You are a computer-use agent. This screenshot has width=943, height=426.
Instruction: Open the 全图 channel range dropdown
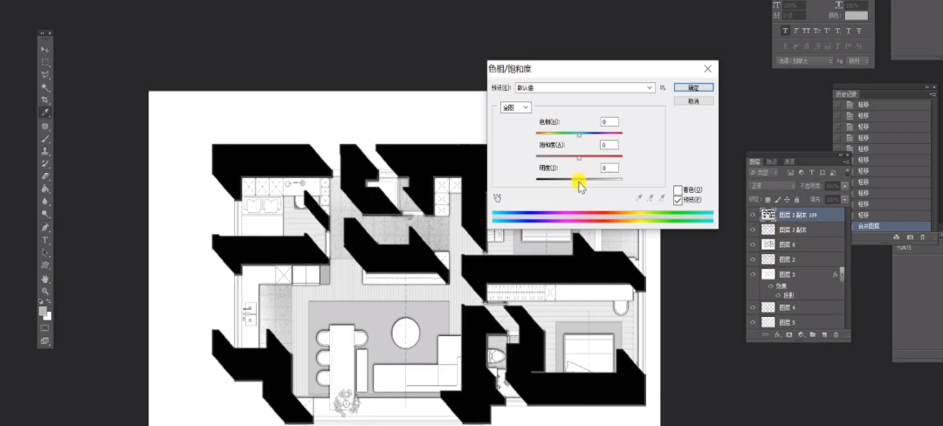516,107
